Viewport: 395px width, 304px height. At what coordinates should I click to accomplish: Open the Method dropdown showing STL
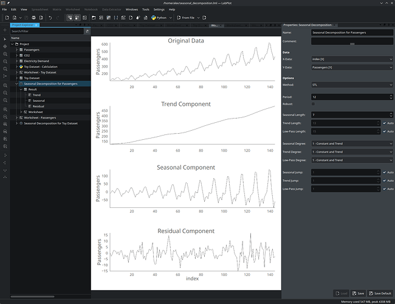(x=352, y=86)
